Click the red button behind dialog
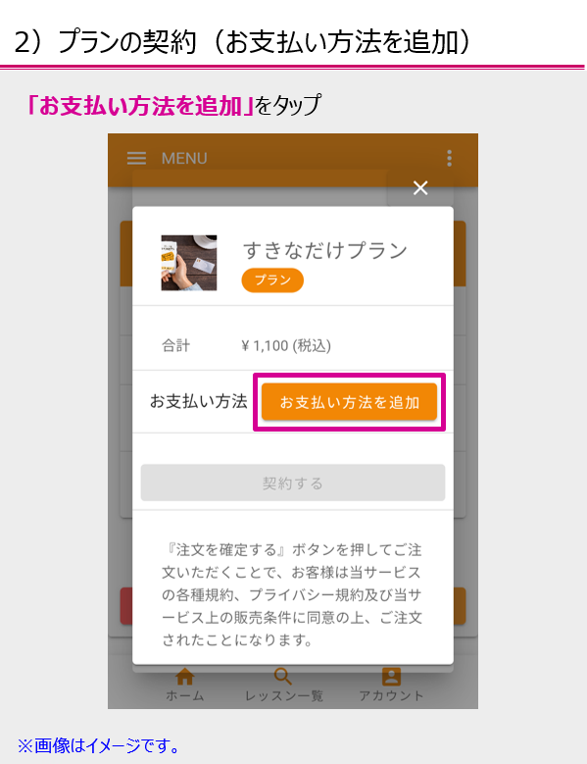The height and width of the screenshot is (764, 587). click(126, 606)
